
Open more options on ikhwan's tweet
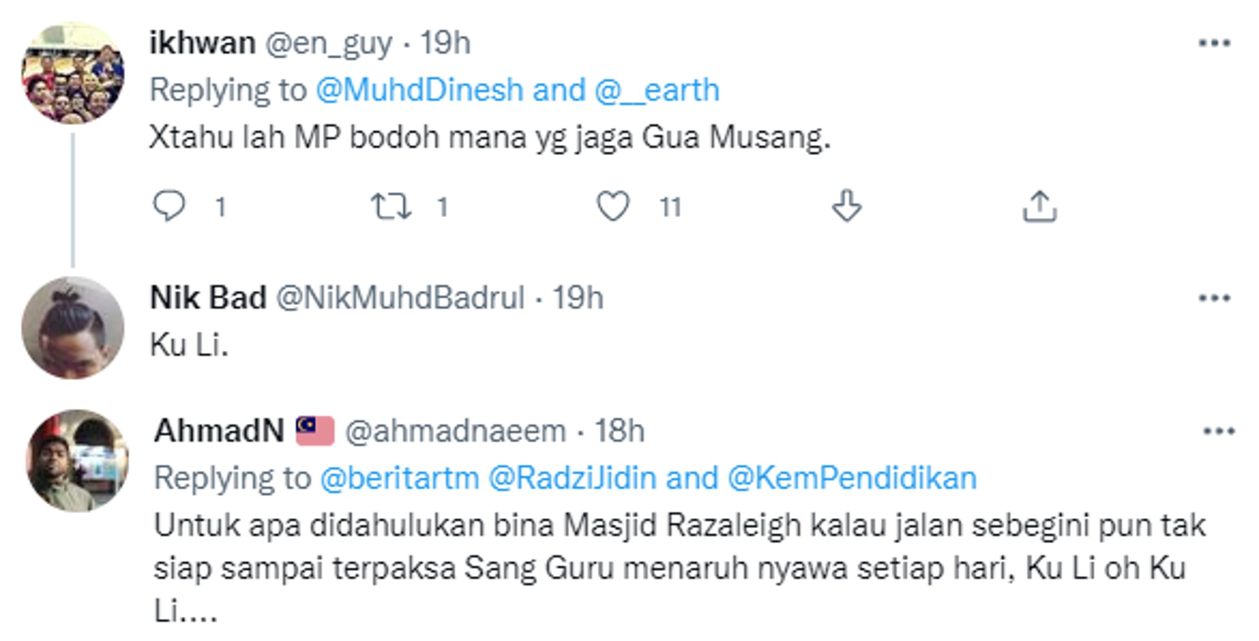[x=1214, y=43]
